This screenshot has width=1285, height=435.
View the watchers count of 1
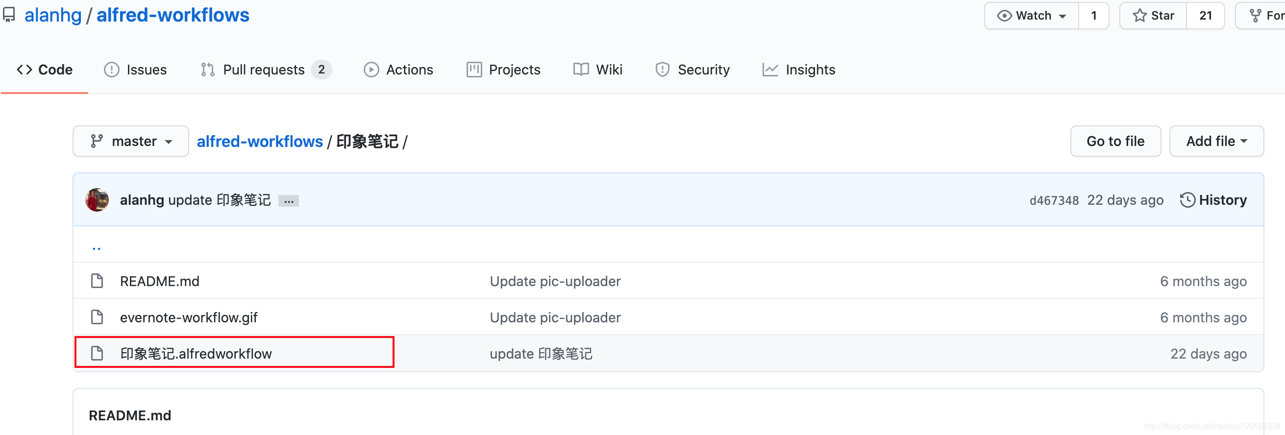[1093, 16]
